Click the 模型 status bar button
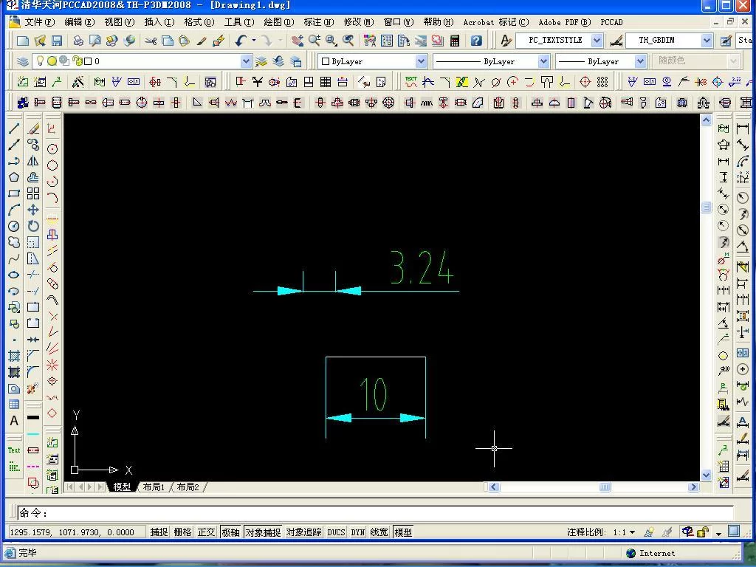This screenshot has height=567, width=756. coord(403,532)
